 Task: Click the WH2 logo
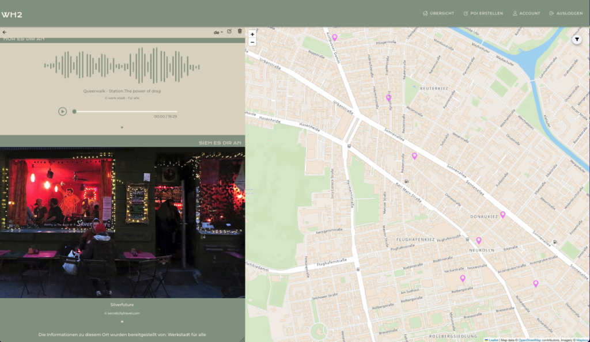12,14
